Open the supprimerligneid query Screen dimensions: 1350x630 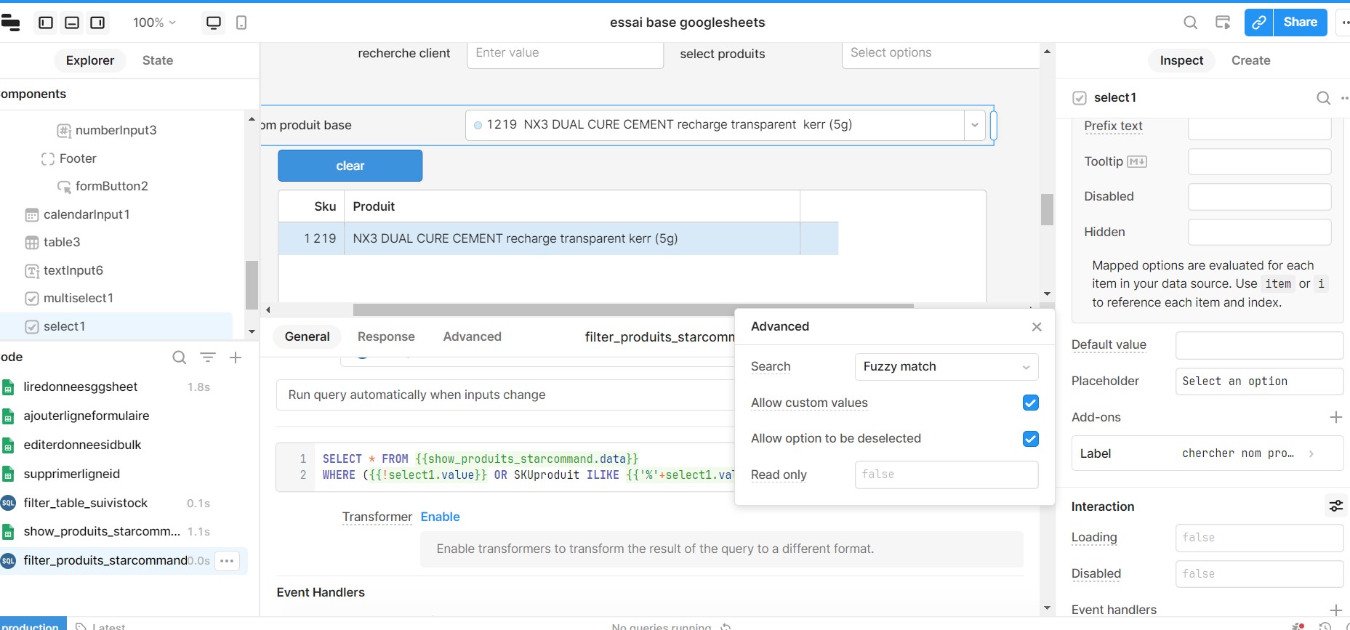click(x=71, y=474)
